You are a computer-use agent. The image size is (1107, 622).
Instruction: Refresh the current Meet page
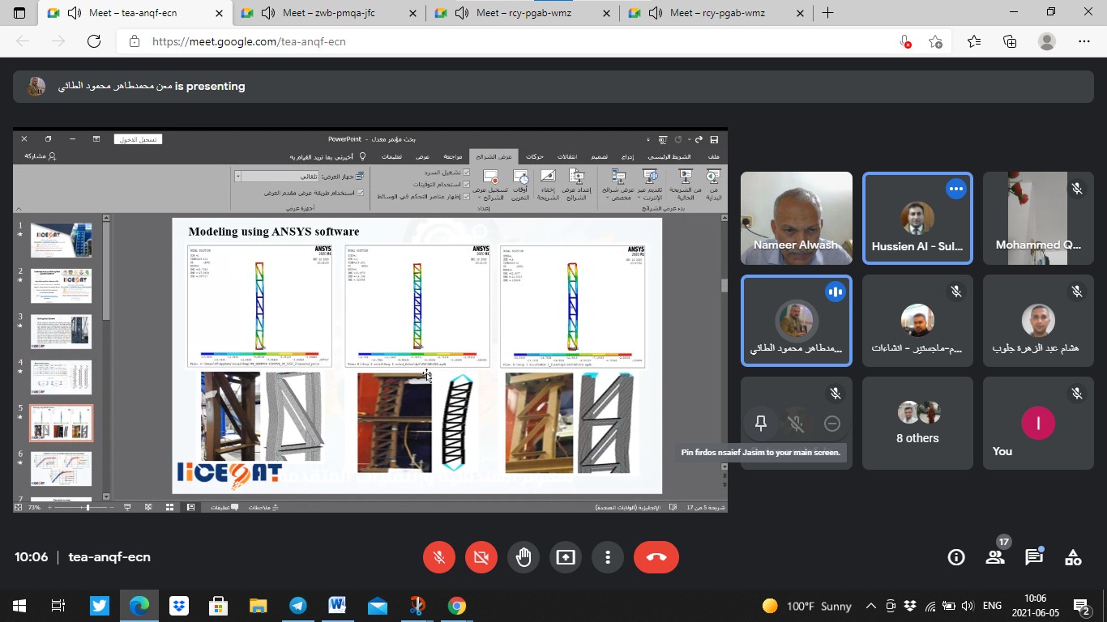point(94,41)
